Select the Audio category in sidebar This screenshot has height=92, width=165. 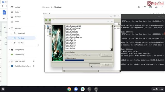(x=17, y=12)
